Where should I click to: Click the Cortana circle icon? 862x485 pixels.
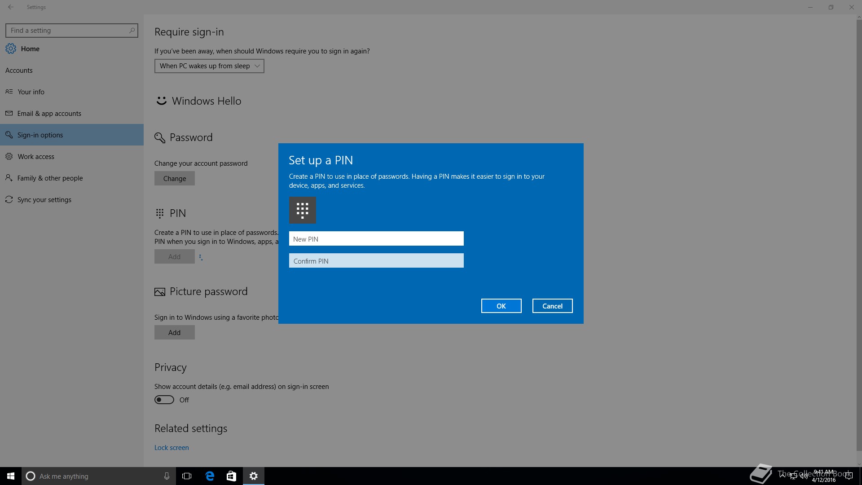(31, 476)
